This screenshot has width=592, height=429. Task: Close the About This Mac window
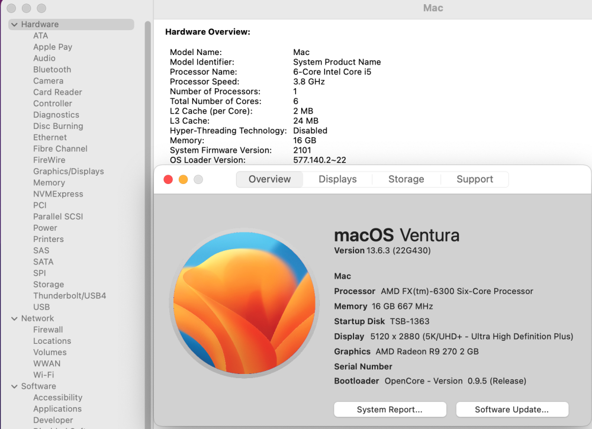(x=168, y=180)
